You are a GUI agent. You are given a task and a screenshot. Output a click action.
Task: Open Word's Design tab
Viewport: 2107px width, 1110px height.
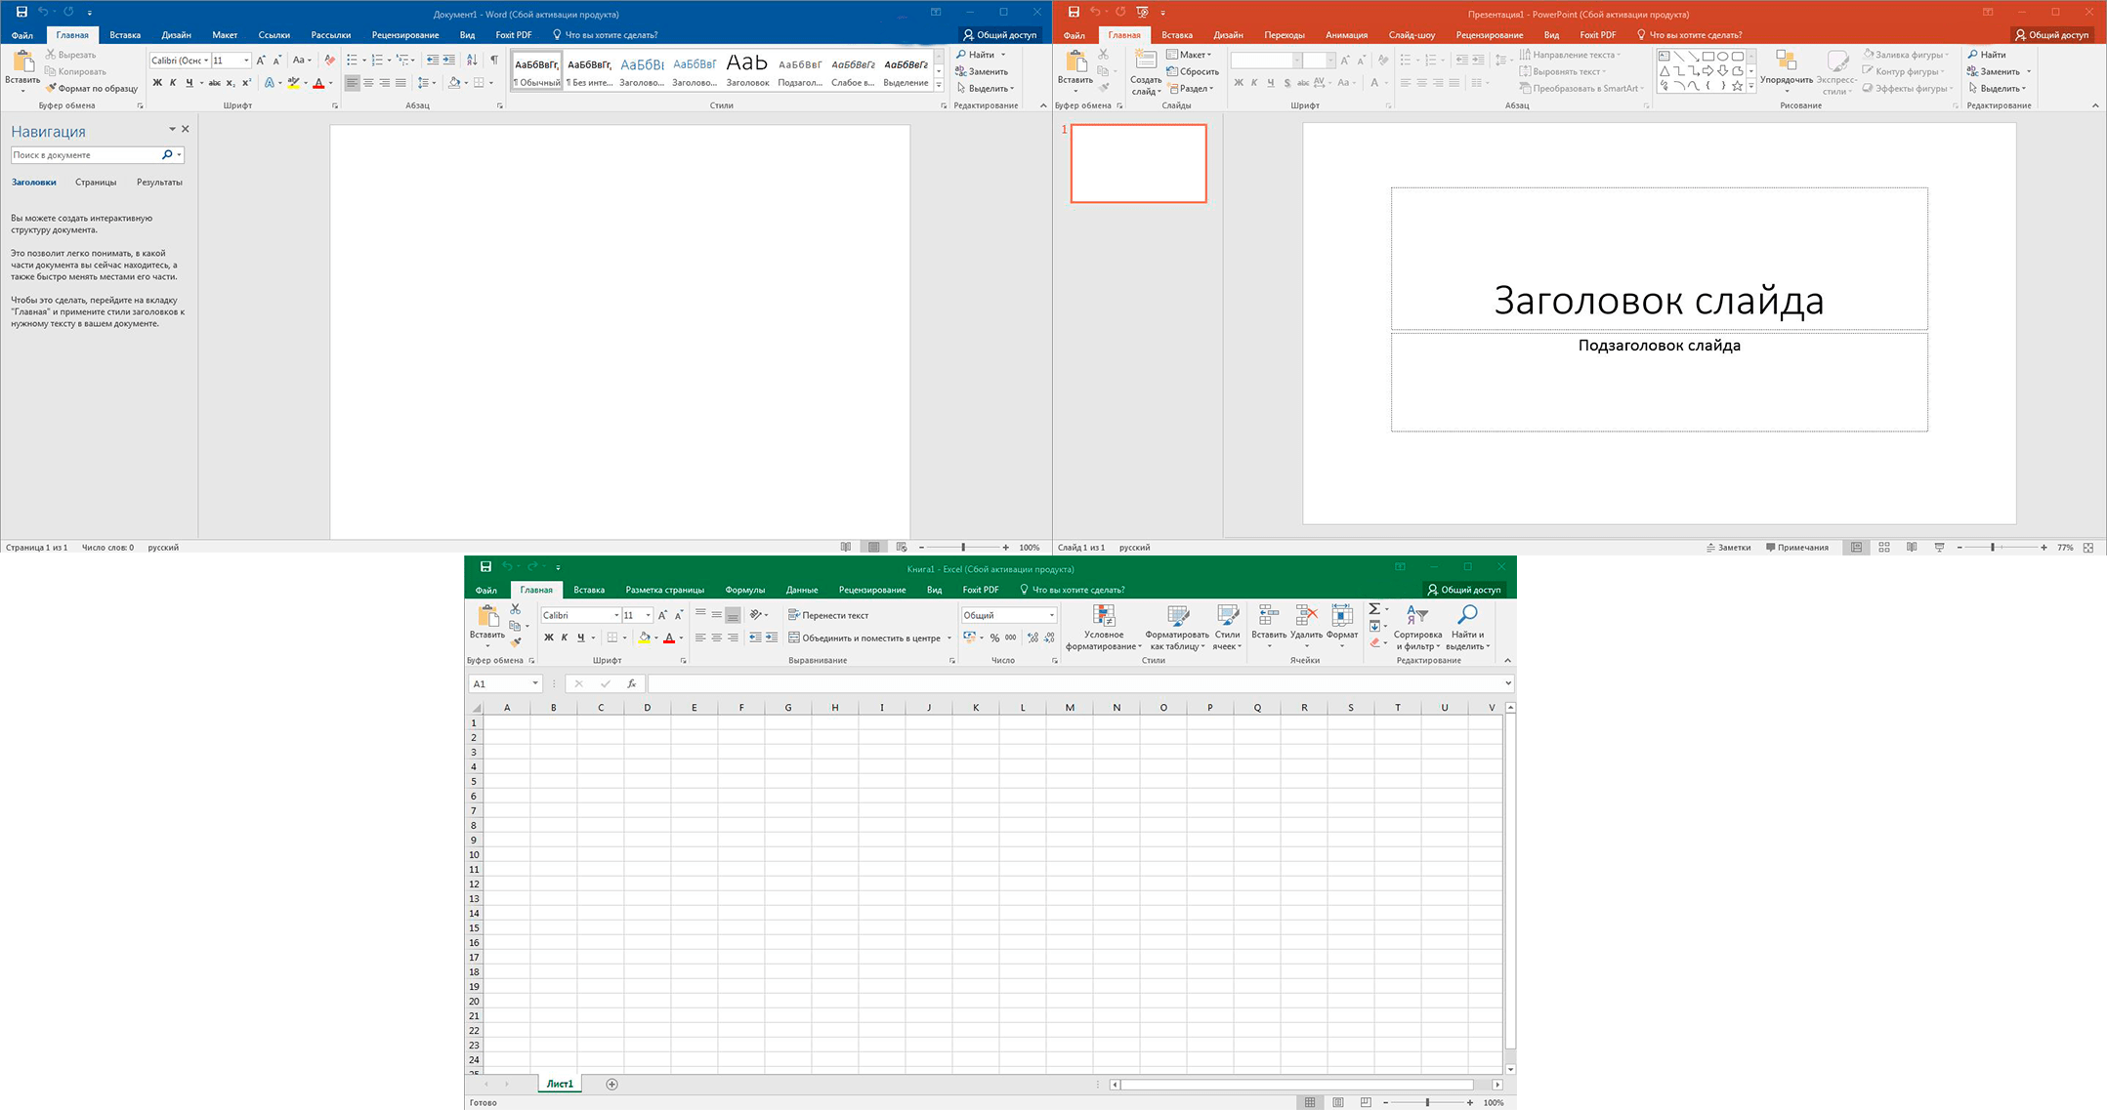[x=176, y=35]
